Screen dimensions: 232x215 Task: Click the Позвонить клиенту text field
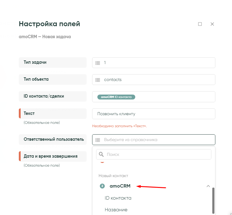(153, 114)
